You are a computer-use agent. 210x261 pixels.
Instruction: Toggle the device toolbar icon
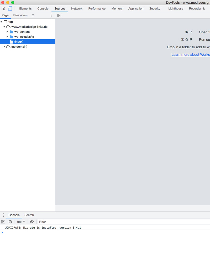[x=10, y=9]
